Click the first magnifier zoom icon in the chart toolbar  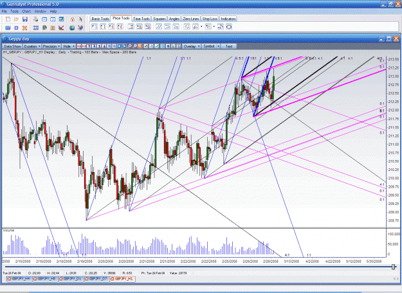tap(129, 46)
